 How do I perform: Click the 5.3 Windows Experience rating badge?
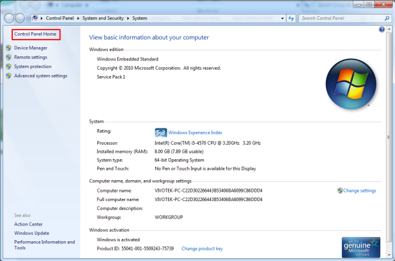160,133
